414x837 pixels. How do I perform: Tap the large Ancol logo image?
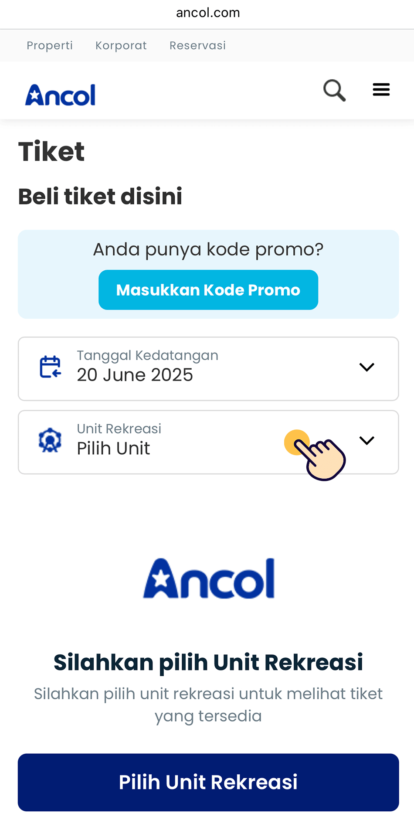tap(209, 578)
